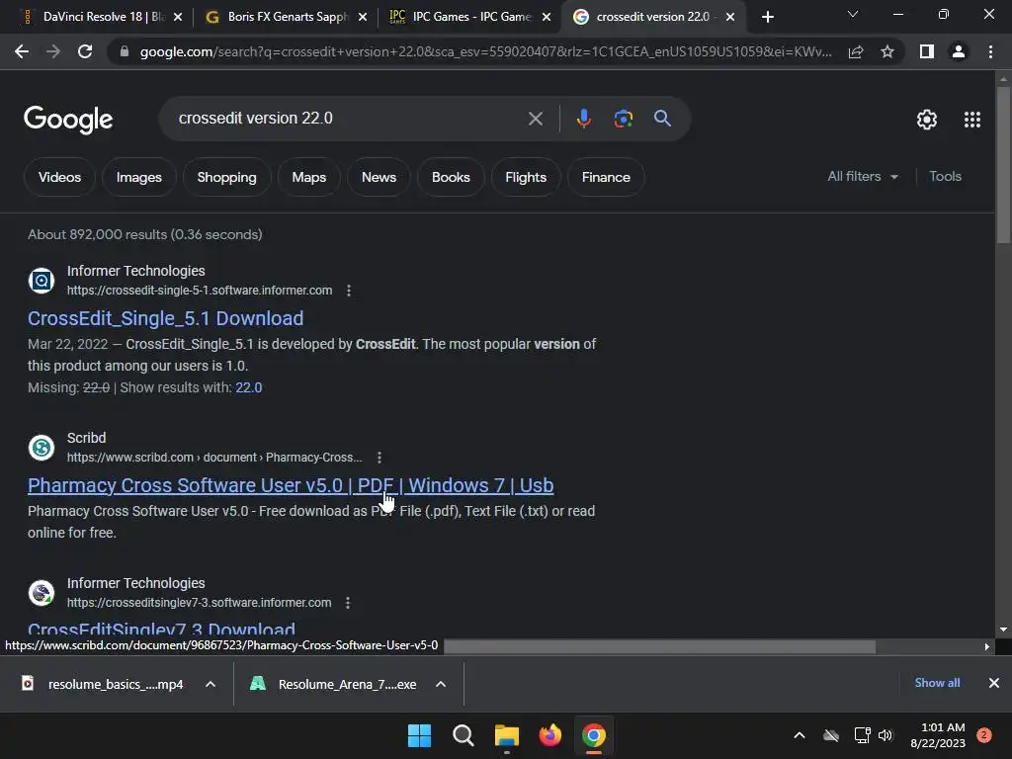The width and height of the screenshot is (1012, 759).
Task: Expand options for resolume_basics mp4 download
Action: point(211,684)
